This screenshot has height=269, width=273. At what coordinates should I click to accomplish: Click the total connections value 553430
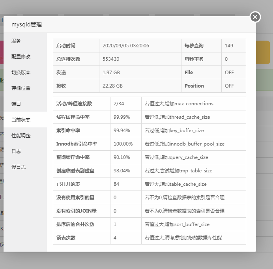point(111,59)
